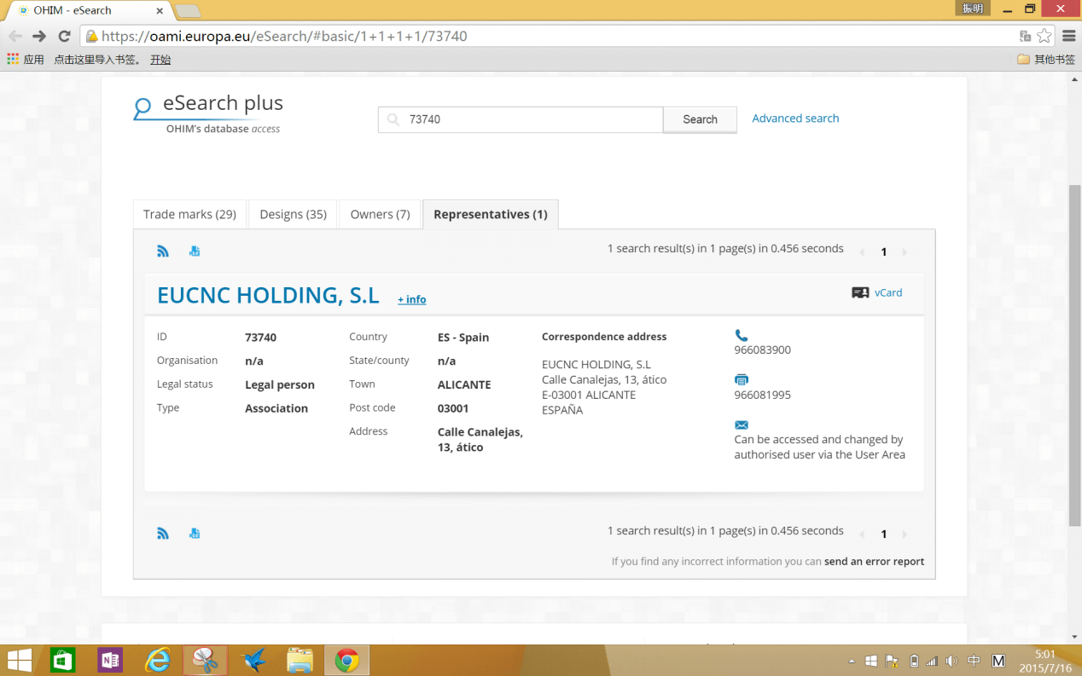Open OneNote from the taskbar

109,661
